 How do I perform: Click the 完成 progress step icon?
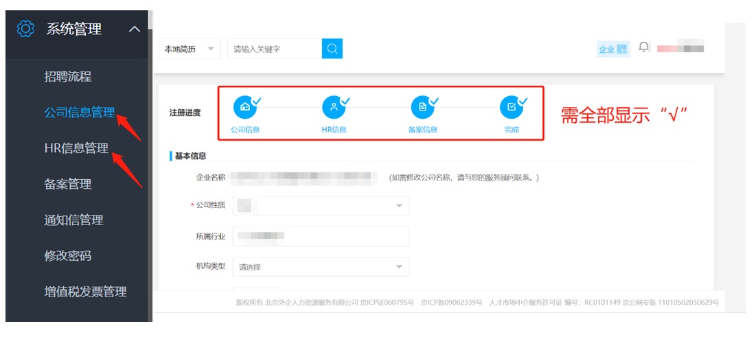pyautogui.click(x=511, y=107)
